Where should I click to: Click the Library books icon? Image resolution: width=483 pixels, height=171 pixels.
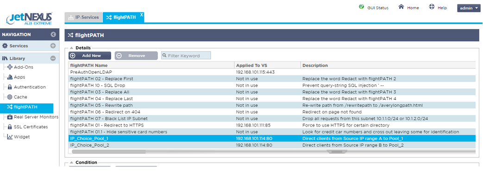pyautogui.click(x=5, y=58)
